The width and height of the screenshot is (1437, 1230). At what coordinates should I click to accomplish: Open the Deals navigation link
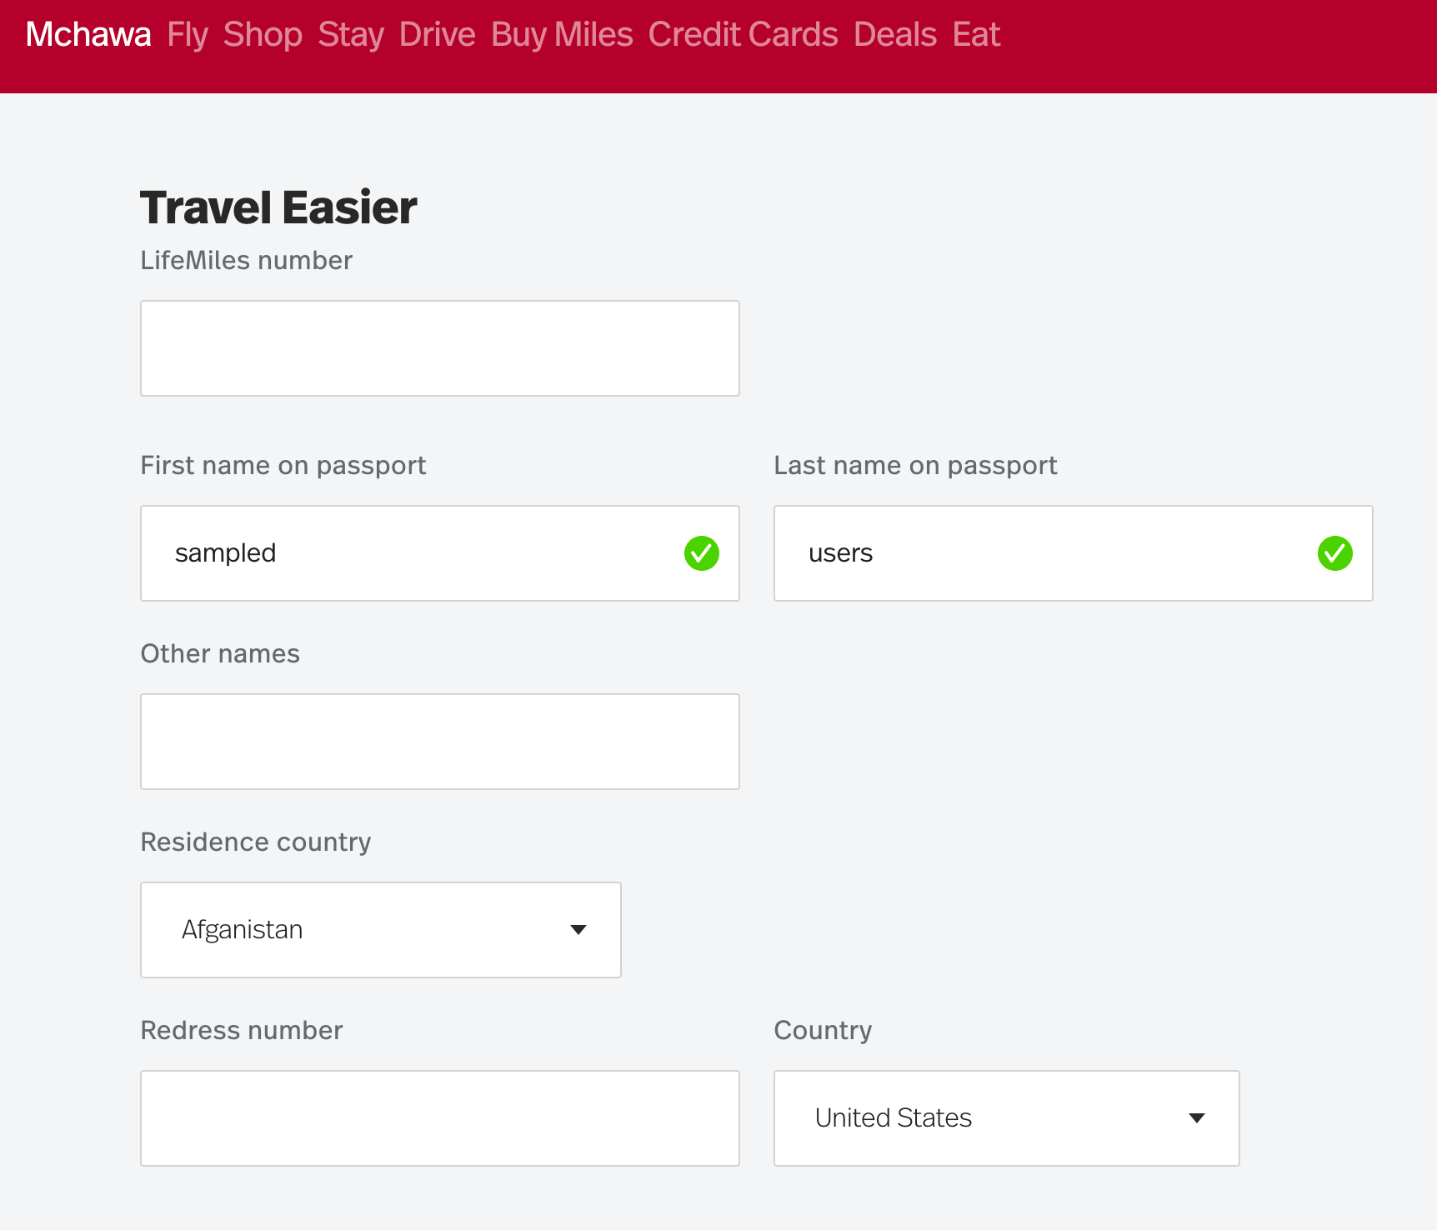coord(895,35)
